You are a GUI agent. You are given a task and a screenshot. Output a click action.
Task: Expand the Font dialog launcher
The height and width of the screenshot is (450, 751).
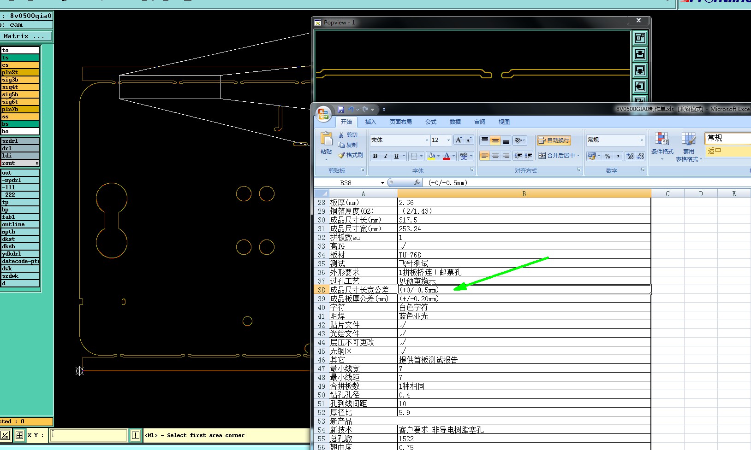(472, 170)
